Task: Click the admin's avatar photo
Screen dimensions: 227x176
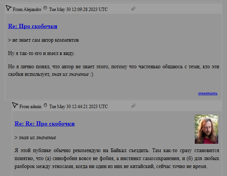Action: click(207, 129)
